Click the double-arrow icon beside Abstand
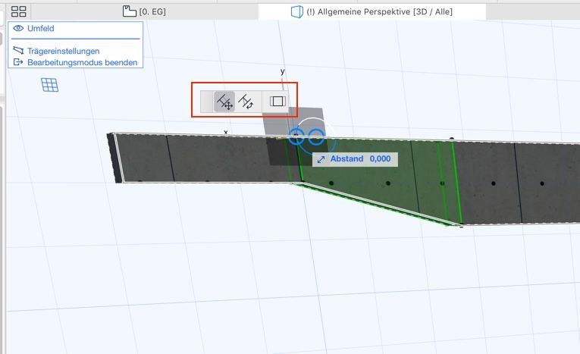 pos(321,159)
